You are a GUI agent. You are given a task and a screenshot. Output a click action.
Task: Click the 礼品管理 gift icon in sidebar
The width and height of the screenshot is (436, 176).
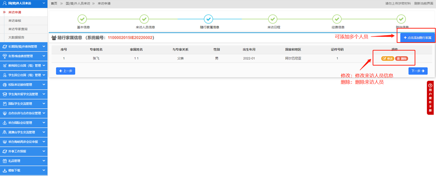(4, 161)
